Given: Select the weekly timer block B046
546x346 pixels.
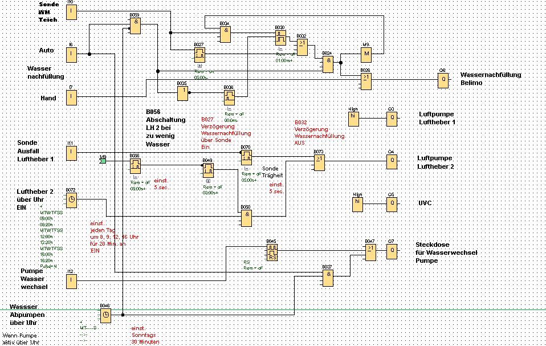Looking at the screenshot, I should click(105, 315).
